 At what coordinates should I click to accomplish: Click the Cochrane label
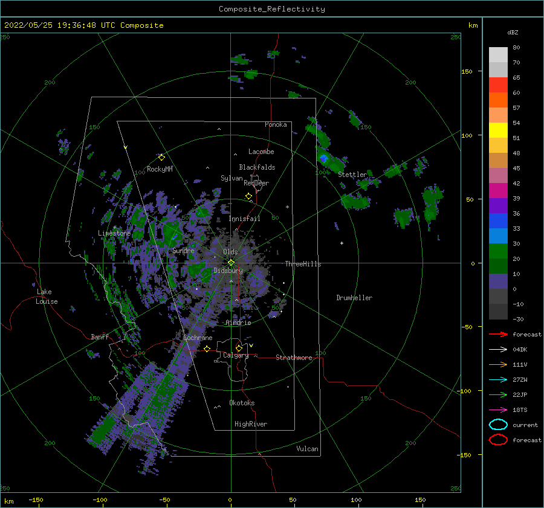198,338
